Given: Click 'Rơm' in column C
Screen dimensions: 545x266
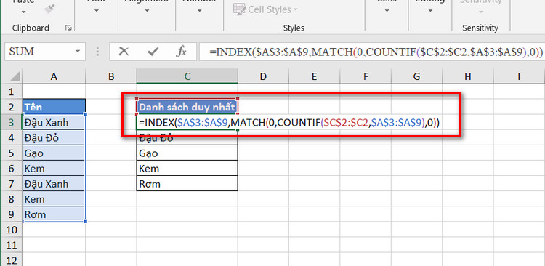Looking at the screenshot, I should 187,184.
